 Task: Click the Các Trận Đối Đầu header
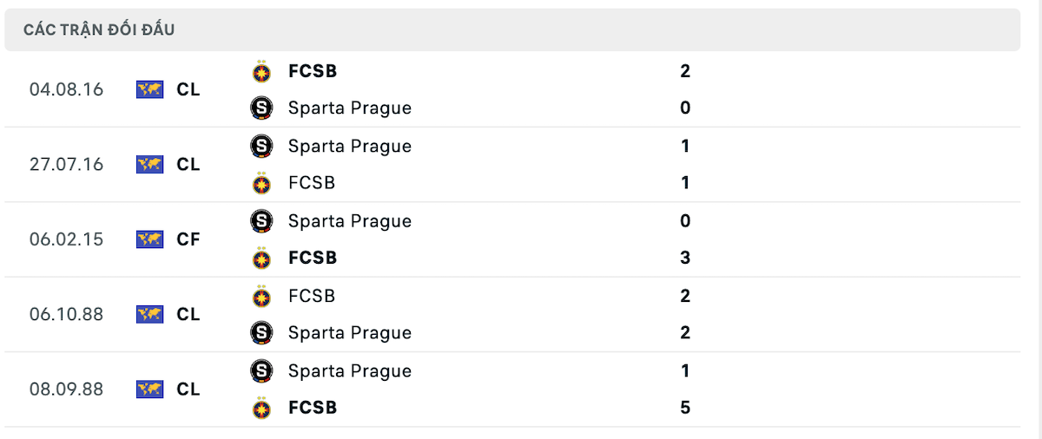click(100, 30)
